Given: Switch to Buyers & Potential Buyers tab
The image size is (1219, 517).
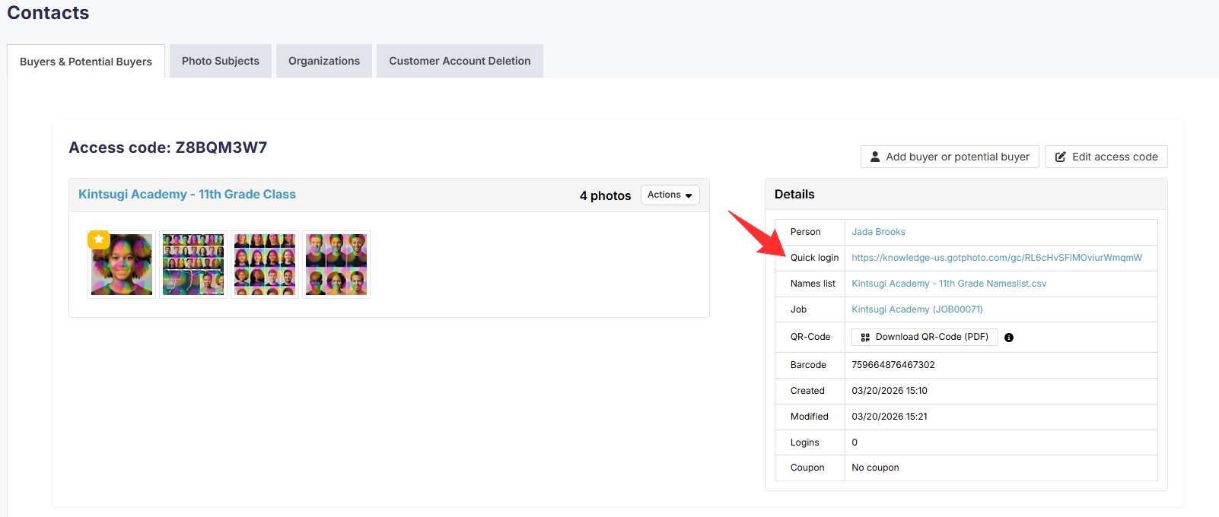Looking at the screenshot, I should click(86, 62).
